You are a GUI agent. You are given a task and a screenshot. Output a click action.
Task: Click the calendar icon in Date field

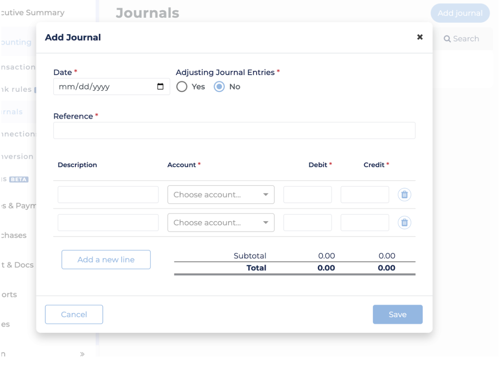coord(160,86)
